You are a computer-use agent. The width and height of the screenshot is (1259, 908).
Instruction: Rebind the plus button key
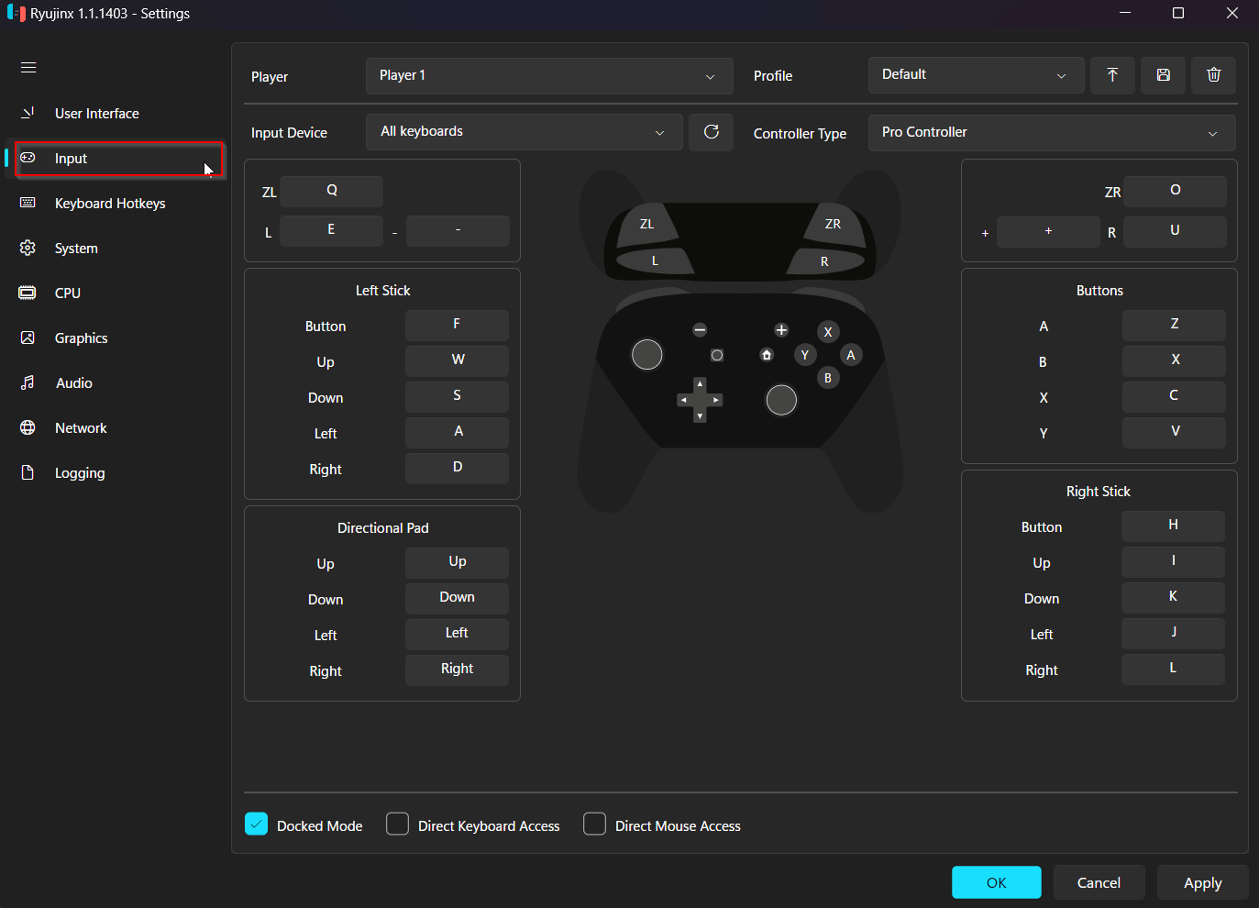point(1048,231)
